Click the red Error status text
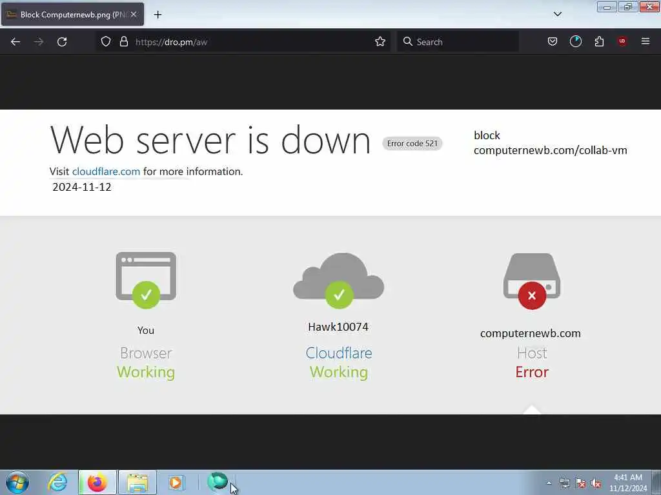Viewport: 661px width, 495px height. pos(532,372)
